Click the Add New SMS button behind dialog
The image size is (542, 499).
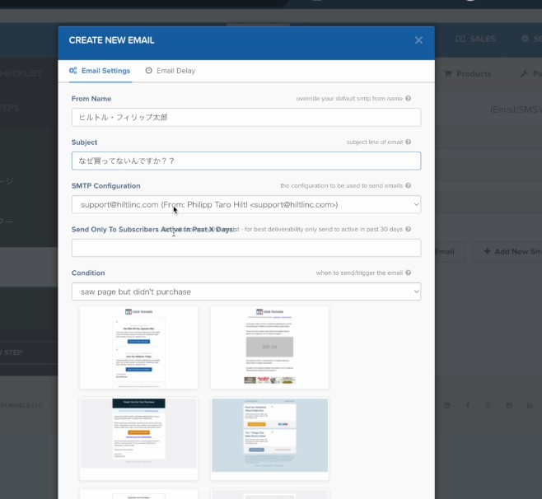click(507, 252)
